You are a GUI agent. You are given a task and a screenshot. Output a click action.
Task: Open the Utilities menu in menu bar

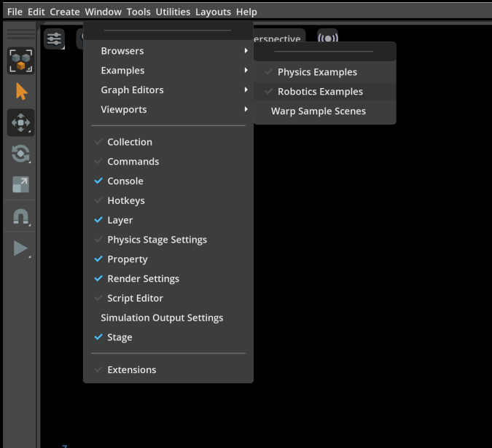tap(173, 12)
